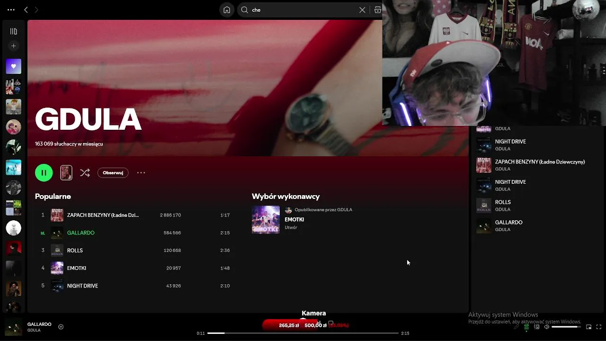Enter full screen mode icon
This screenshot has width=606, height=341.
pyautogui.click(x=598, y=327)
